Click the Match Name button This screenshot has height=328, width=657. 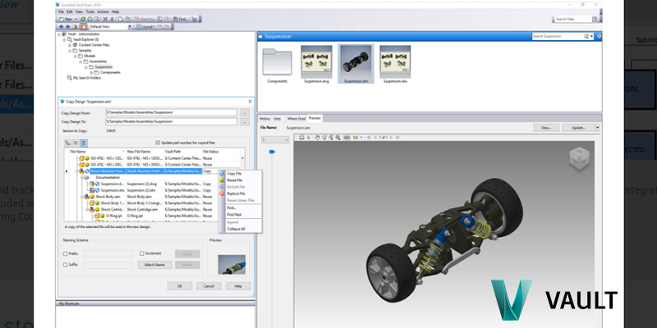154,265
